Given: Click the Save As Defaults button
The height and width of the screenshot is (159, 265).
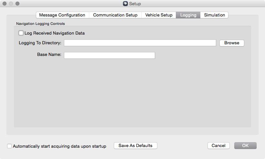Looking at the screenshot, I should point(135,146).
